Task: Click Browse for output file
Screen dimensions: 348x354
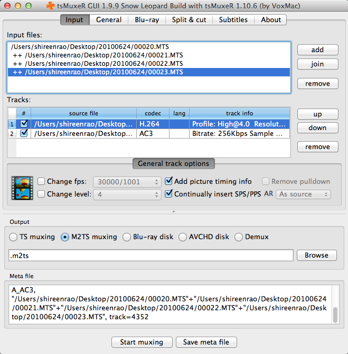Action: pos(316,255)
